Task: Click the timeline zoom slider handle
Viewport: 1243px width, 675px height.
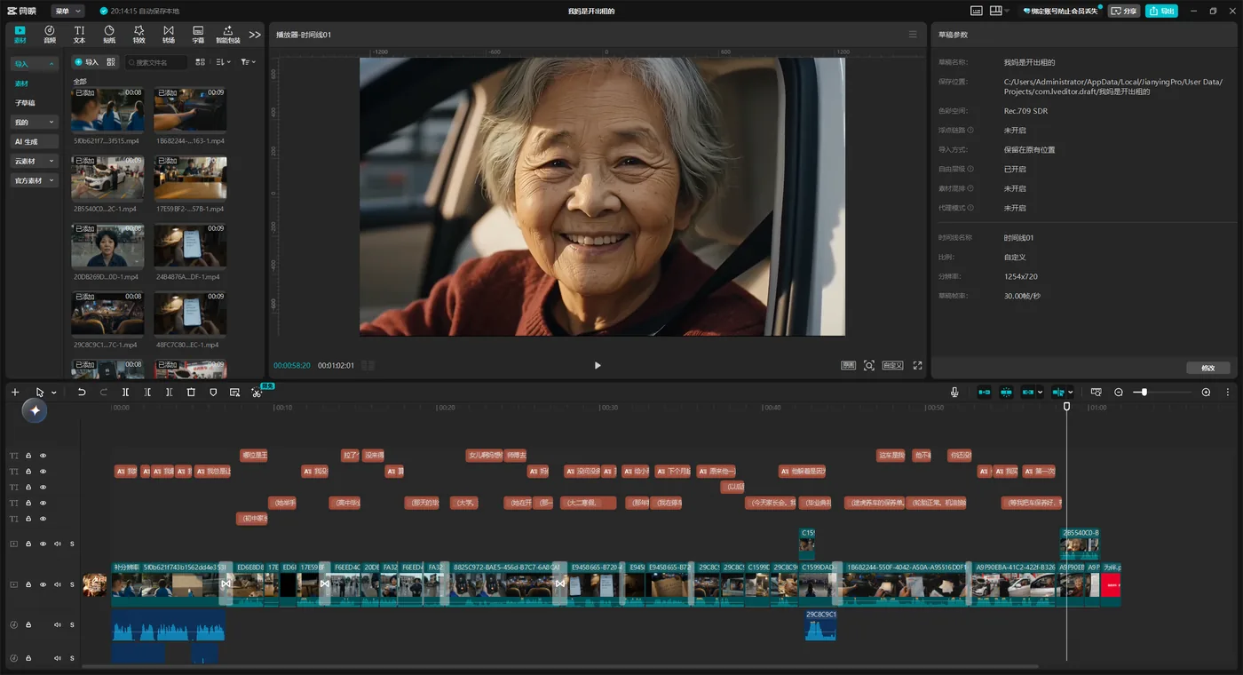Action: (1144, 392)
